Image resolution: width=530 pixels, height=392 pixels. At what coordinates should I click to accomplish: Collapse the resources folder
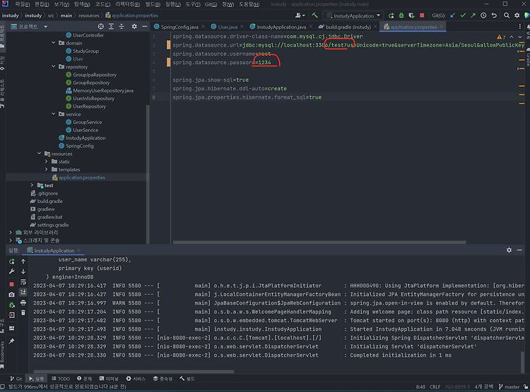[x=39, y=154]
